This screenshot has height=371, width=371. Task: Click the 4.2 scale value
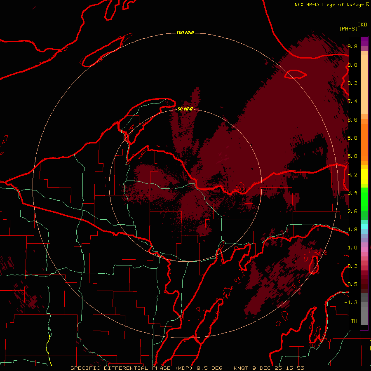(x=352, y=175)
